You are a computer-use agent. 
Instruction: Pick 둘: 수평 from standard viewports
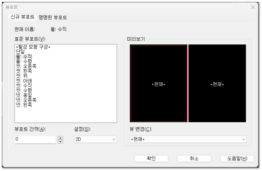pos(24,61)
